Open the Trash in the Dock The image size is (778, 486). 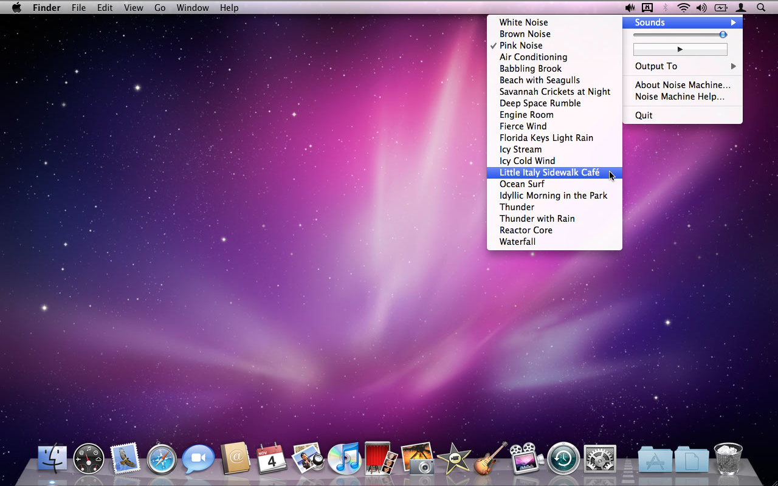click(728, 458)
